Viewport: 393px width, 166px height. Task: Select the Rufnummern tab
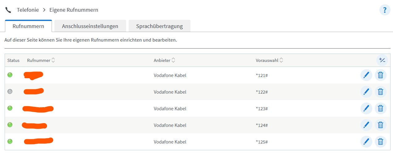(28, 26)
